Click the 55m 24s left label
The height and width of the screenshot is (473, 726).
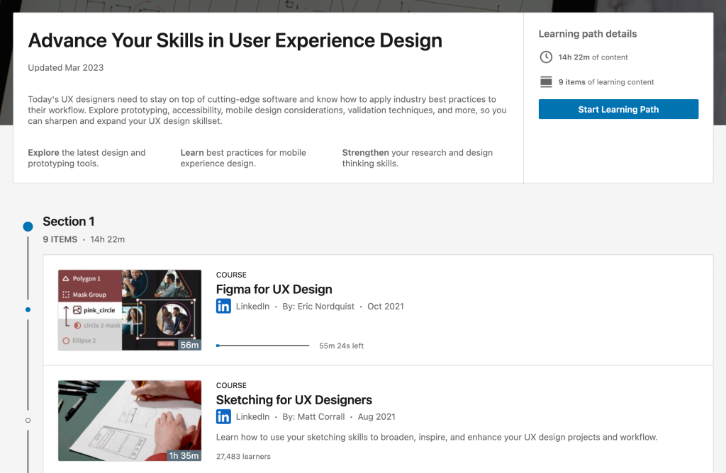341,346
